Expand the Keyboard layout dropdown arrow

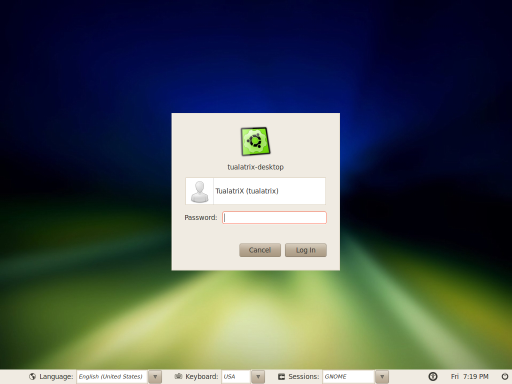(258, 377)
